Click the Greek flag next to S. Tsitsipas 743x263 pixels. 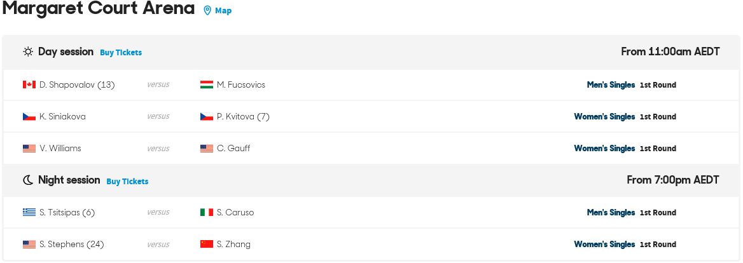click(29, 212)
